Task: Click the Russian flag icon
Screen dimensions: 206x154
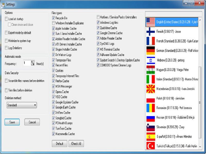Action: click(x=151, y=118)
